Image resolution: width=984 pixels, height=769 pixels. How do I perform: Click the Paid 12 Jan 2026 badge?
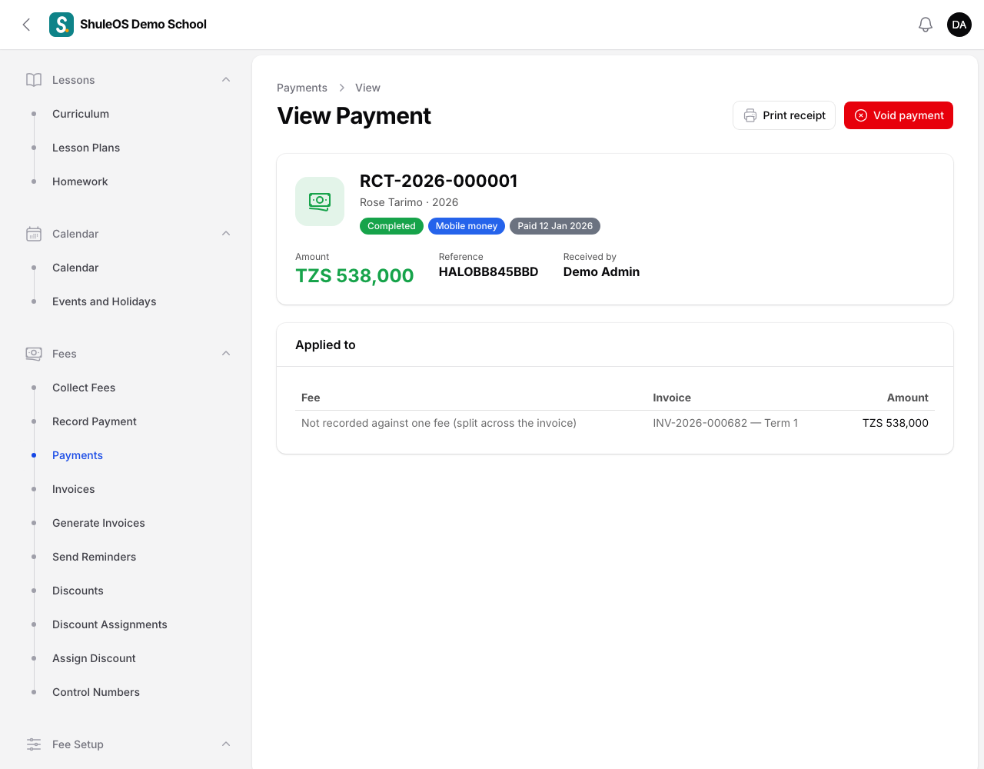(555, 226)
